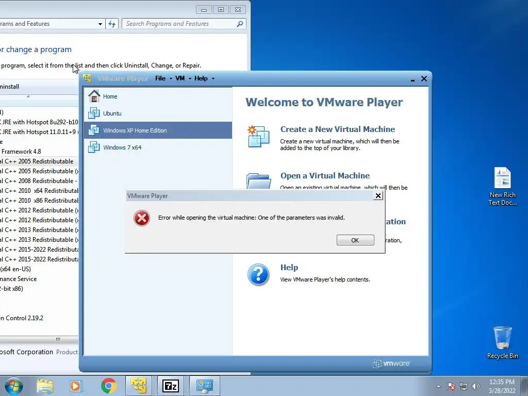This screenshot has width=528, height=396.
Task: Select Windows XP Home Edition entry
Action: [158, 130]
